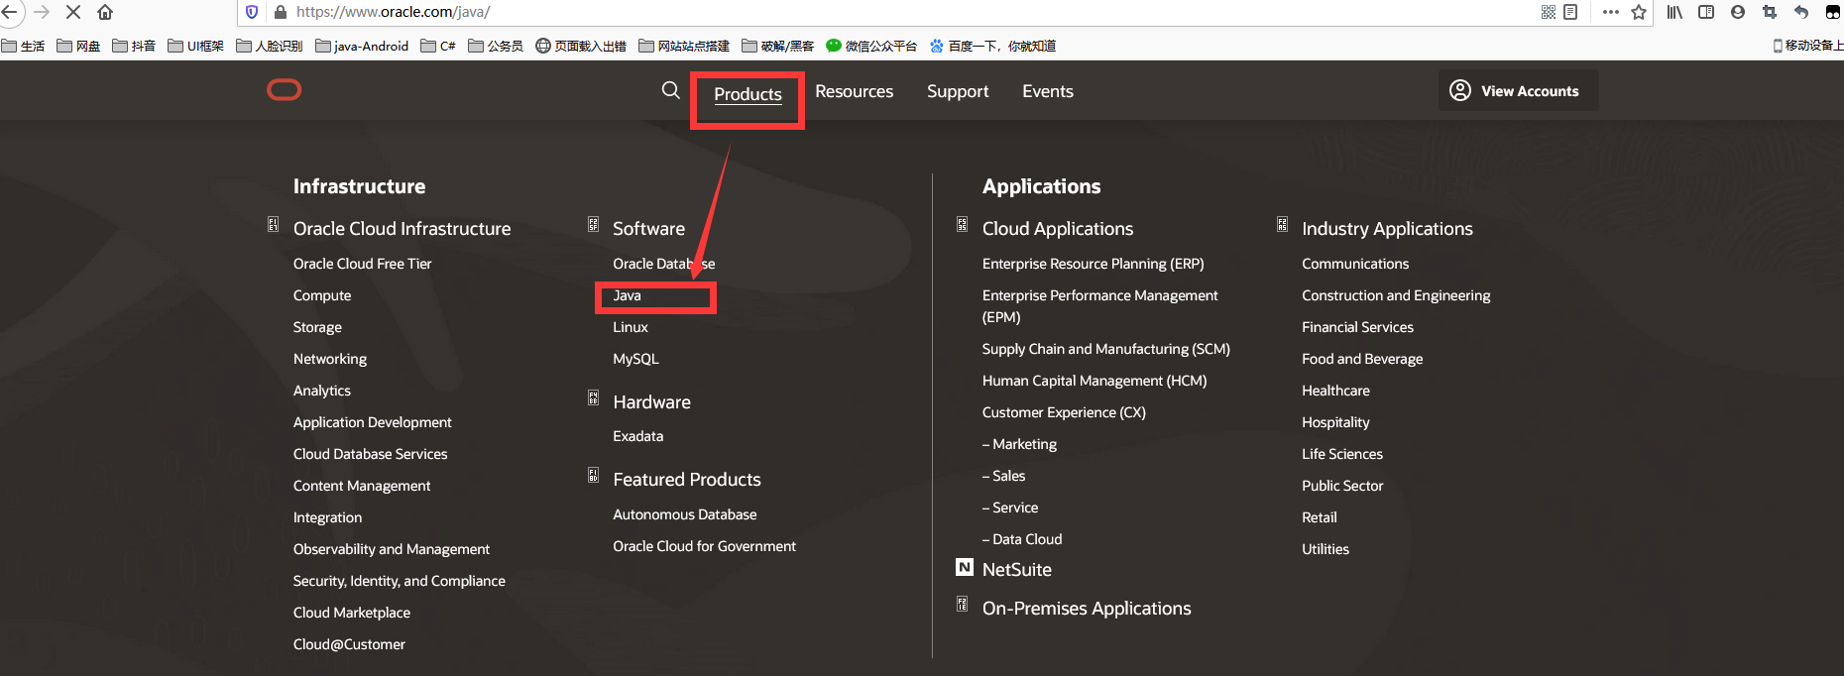Image resolution: width=1844 pixels, height=676 pixels.
Task: Bookmark this page with the star
Action: [1639, 12]
